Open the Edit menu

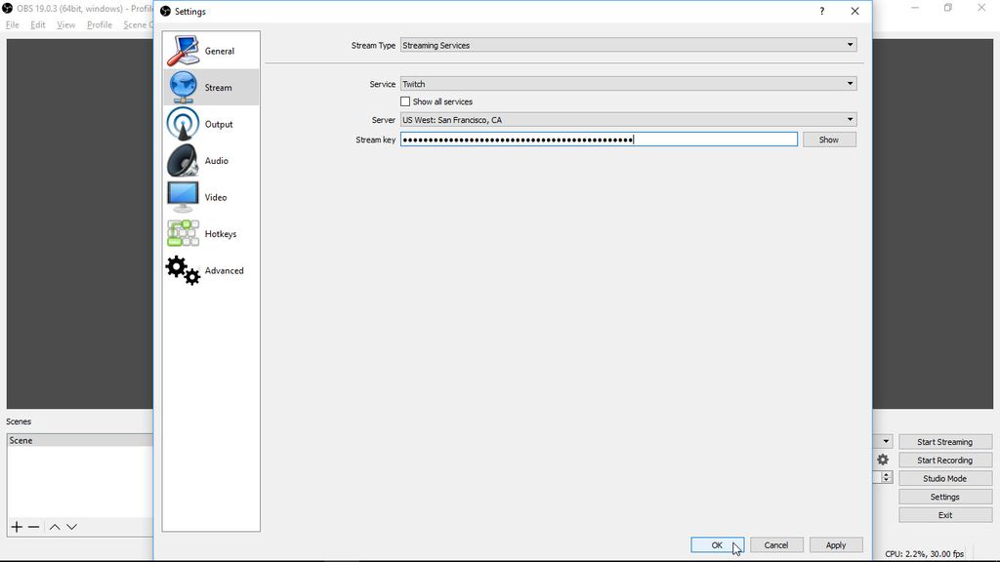coord(38,24)
